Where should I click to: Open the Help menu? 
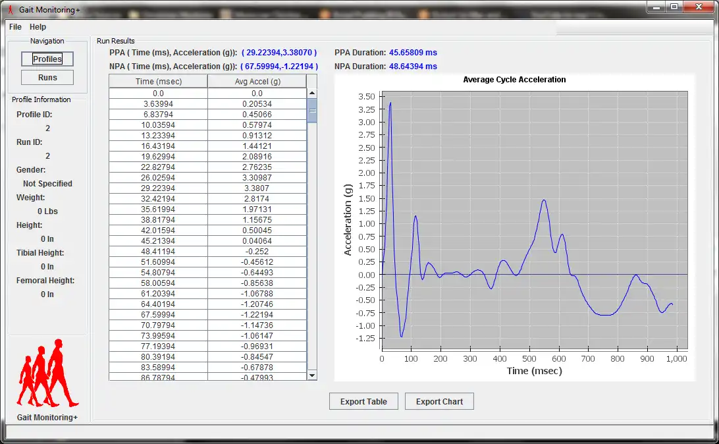tap(38, 27)
